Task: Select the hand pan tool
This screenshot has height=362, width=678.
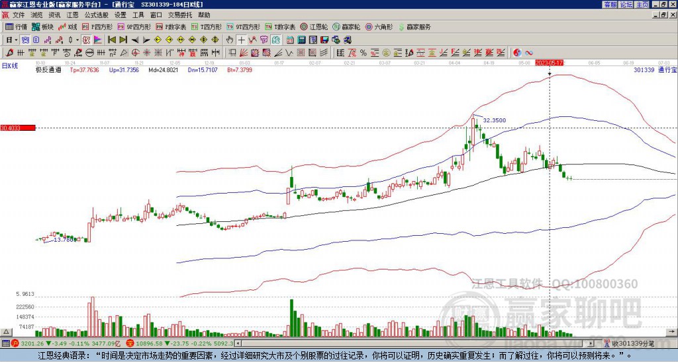Action: tap(230, 40)
